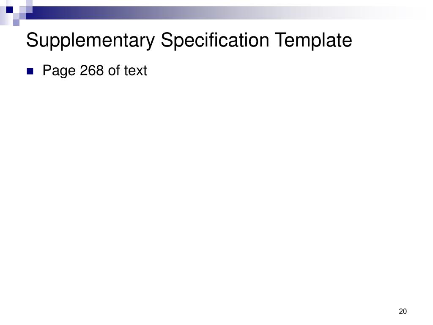Click the light purple square below header bar
The height and width of the screenshot is (325, 433).
pyautogui.click(x=16, y=22)
